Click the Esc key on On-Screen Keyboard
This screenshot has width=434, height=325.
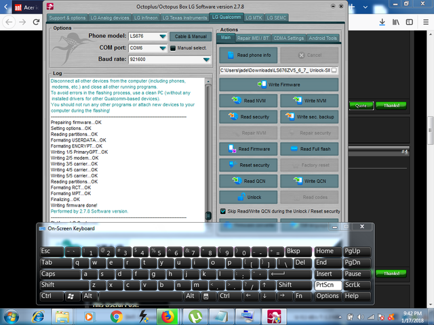52,251
